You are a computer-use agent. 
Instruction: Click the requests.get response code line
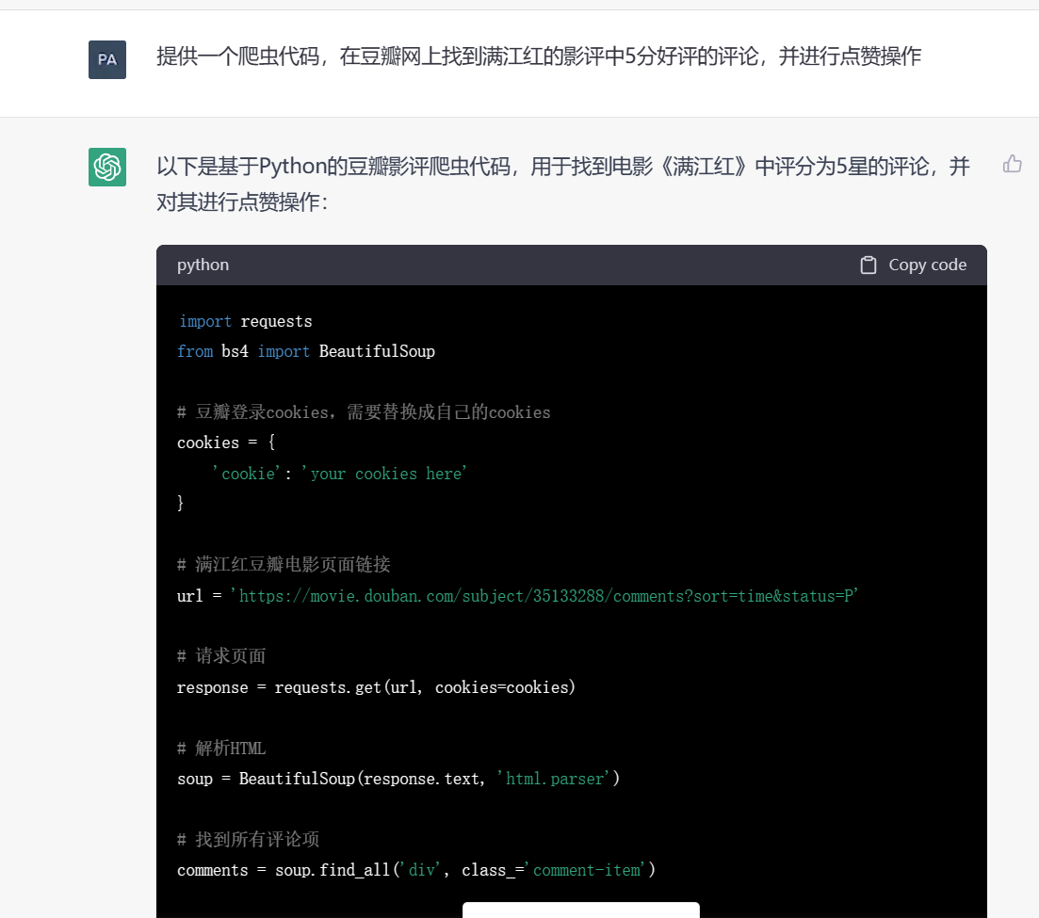[x=376, y=688]
